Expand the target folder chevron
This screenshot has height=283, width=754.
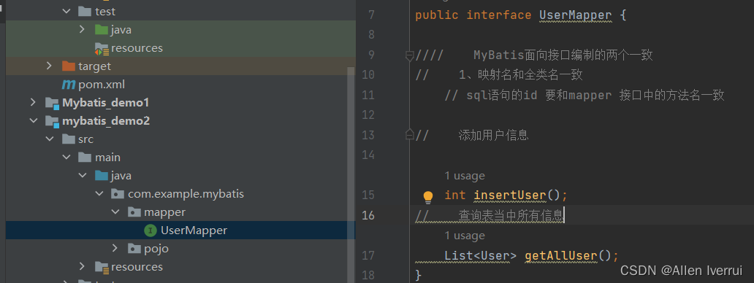pyautogui.click(x=49, y=66)
